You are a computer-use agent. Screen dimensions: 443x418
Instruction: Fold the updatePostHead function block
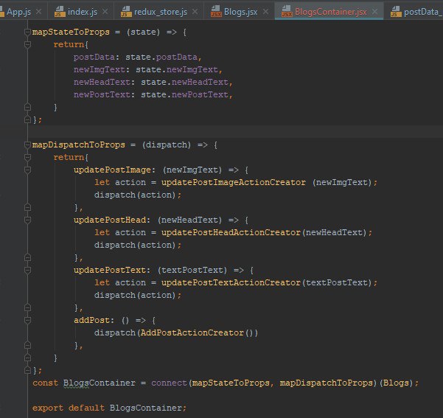[28, 220]
